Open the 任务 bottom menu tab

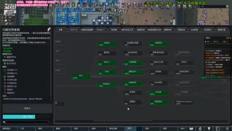tap(151, 129)
